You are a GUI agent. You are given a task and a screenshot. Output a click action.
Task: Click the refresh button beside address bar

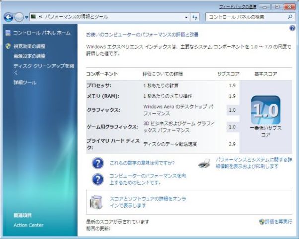pos(195,17)
